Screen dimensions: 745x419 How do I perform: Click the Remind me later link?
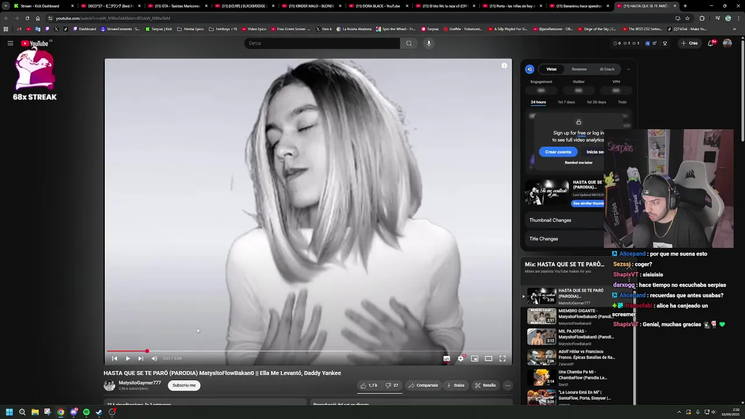tap(579, 163)
